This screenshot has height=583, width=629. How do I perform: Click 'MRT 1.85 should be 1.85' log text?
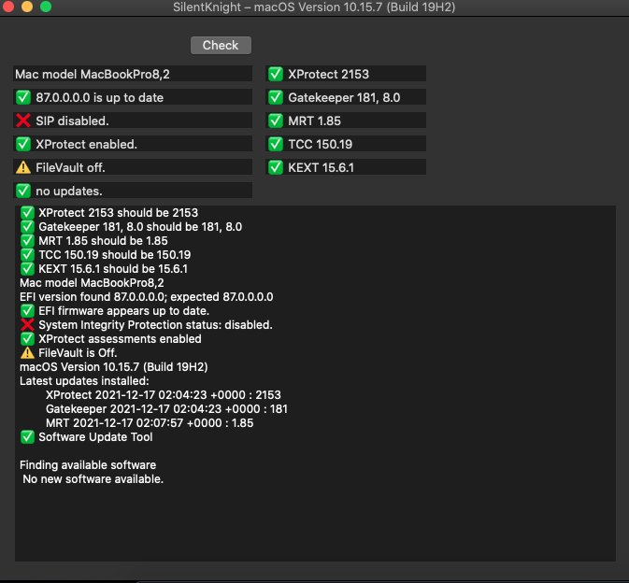(x=103, y=240)
